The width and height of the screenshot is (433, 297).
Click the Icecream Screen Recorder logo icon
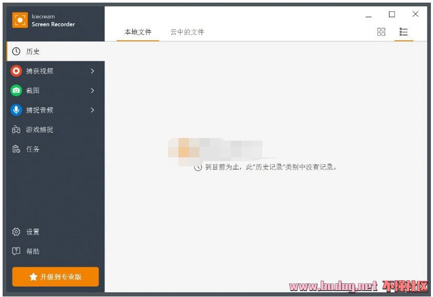[x=19, y=20]
